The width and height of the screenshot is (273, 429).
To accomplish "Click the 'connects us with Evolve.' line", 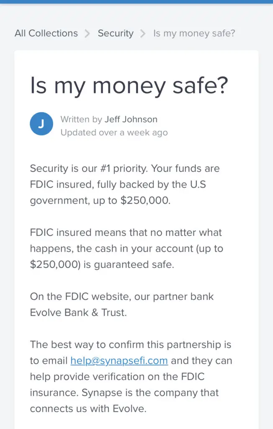I will pos(88,409).
